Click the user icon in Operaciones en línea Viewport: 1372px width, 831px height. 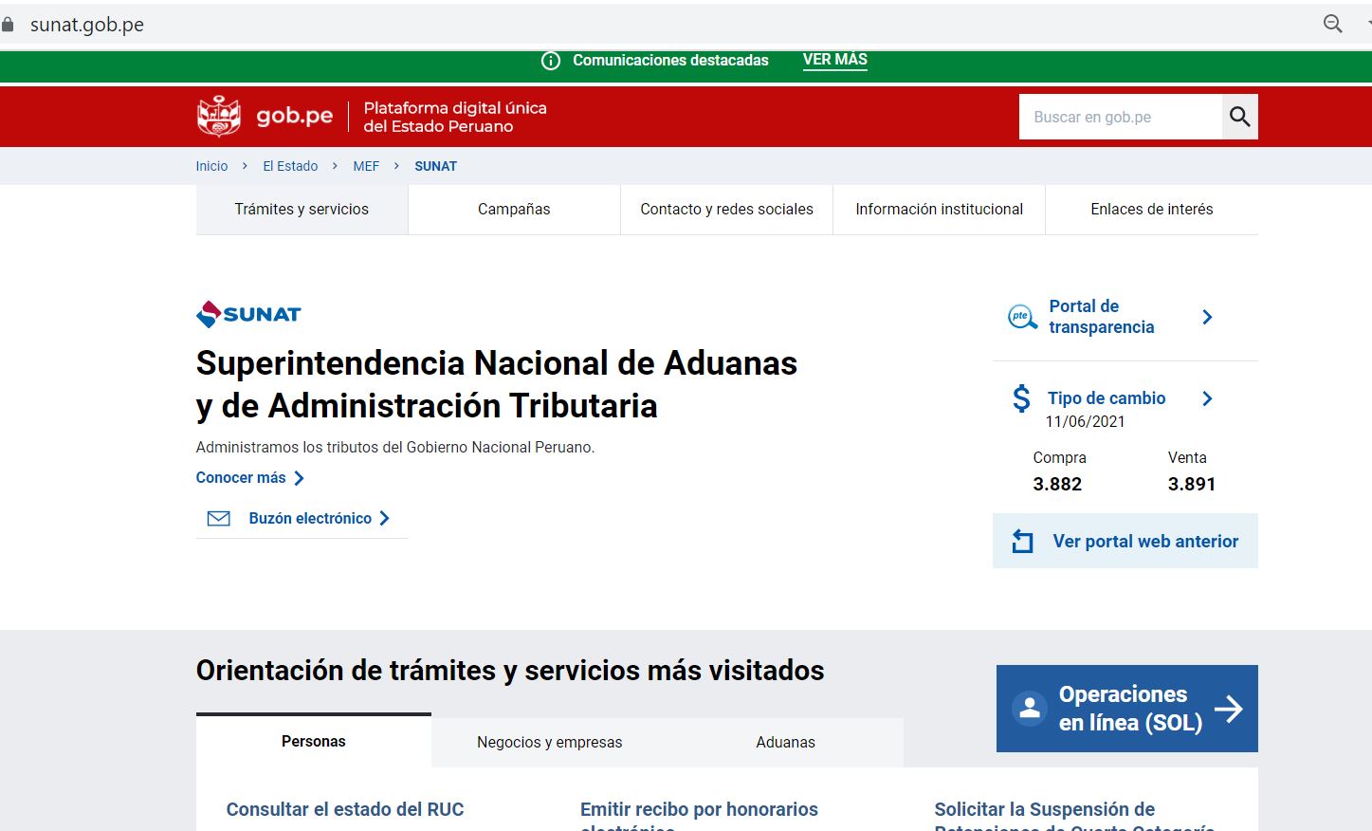(x=1030, y=709)
